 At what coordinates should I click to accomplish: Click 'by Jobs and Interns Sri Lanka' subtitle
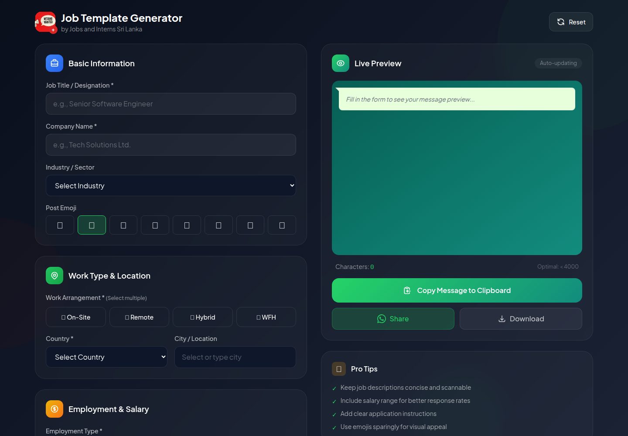(102, 29)
